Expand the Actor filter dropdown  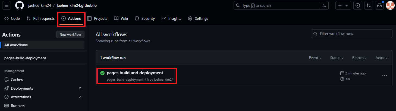click(x=382, y=58)
